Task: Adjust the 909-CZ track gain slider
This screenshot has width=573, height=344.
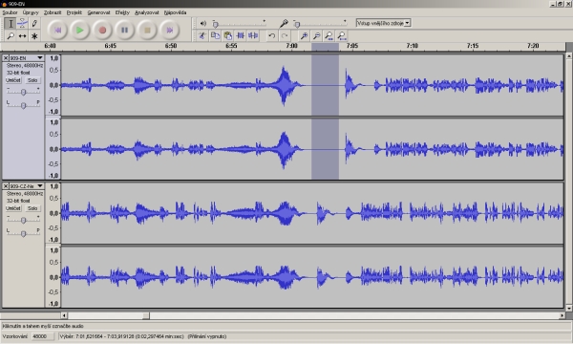Action: (x=23, y=220)
